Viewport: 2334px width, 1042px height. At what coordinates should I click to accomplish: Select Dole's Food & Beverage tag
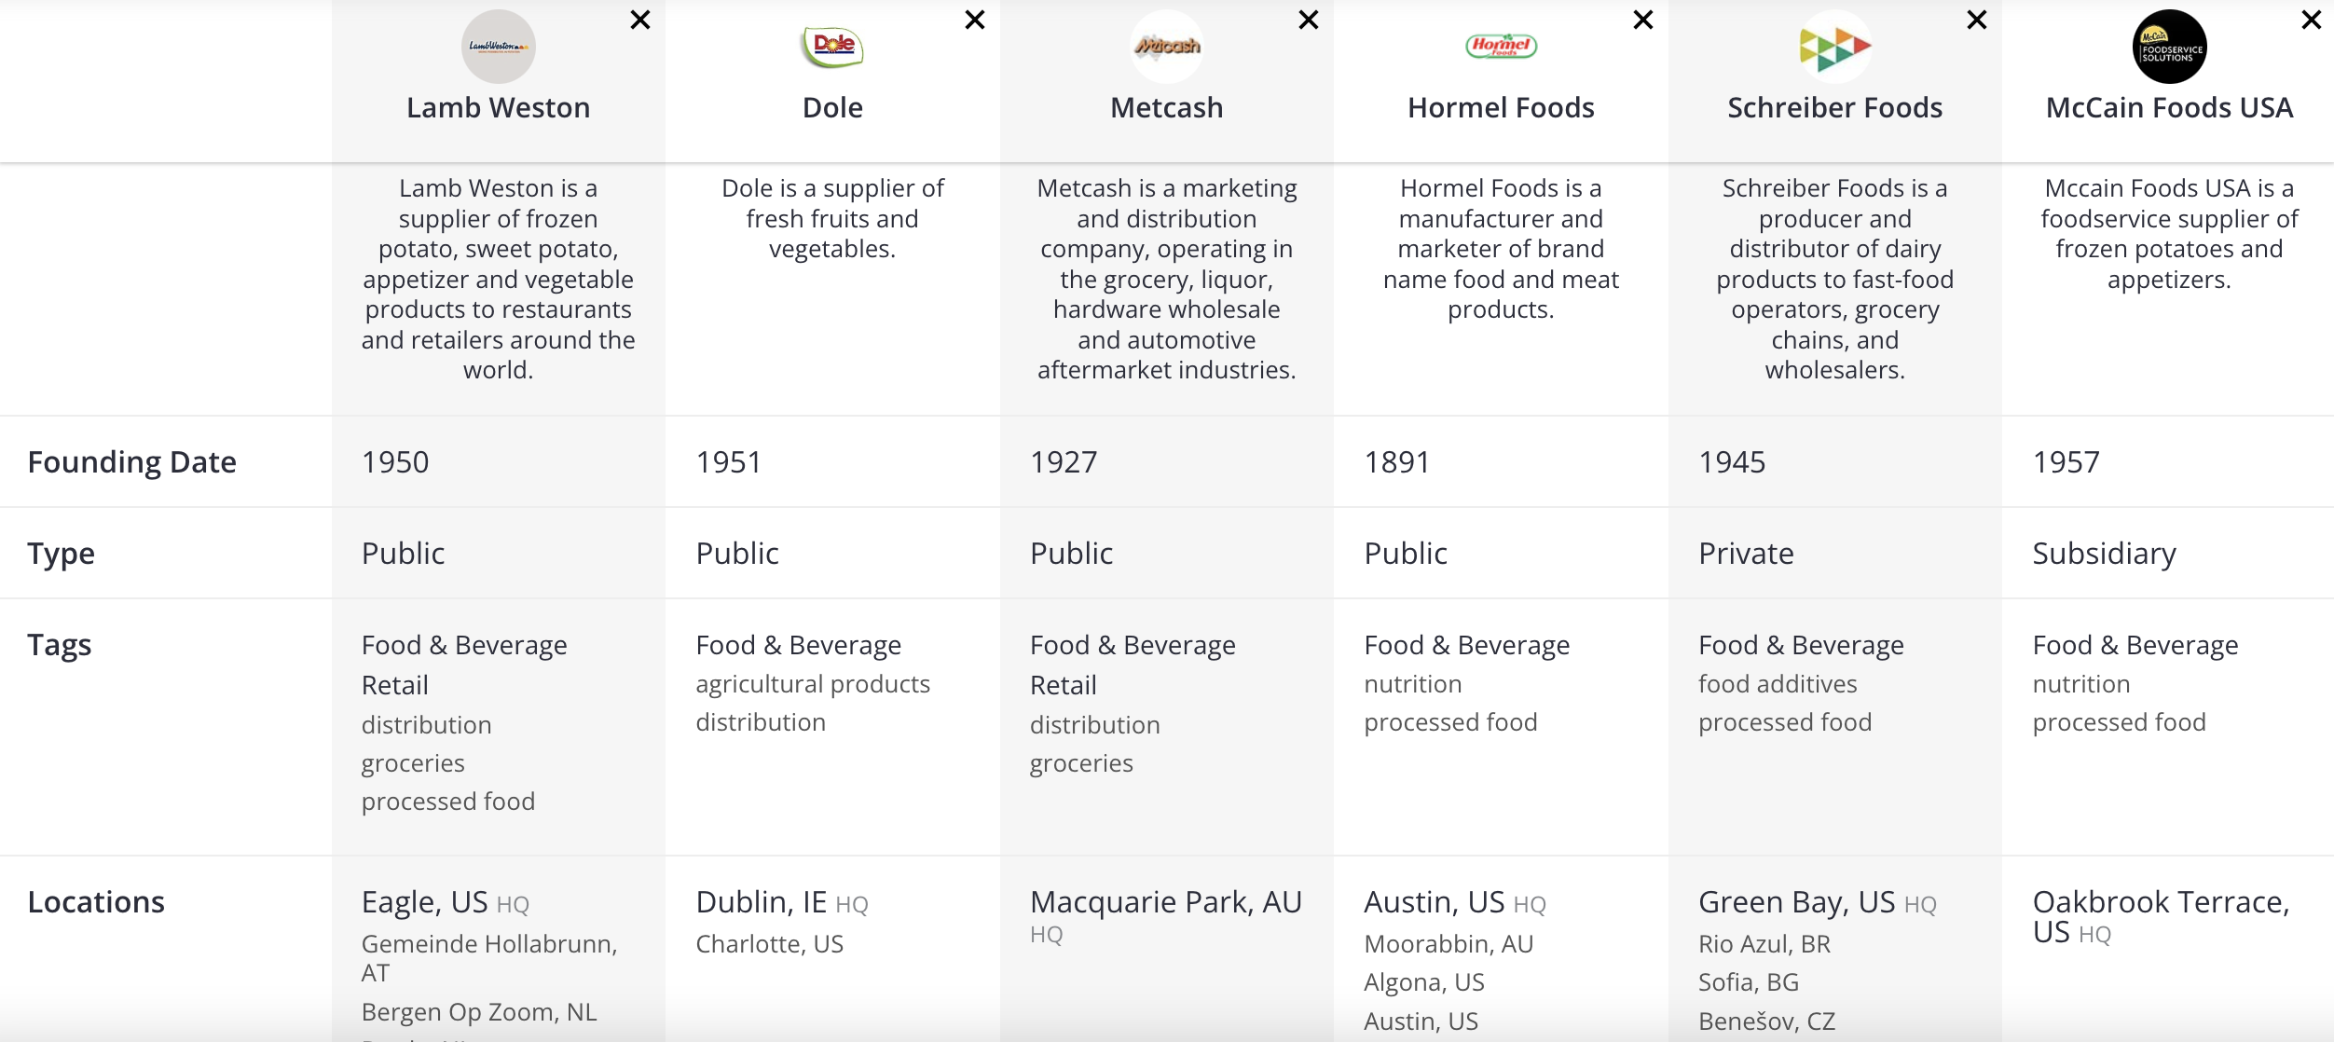click(798, 645)
